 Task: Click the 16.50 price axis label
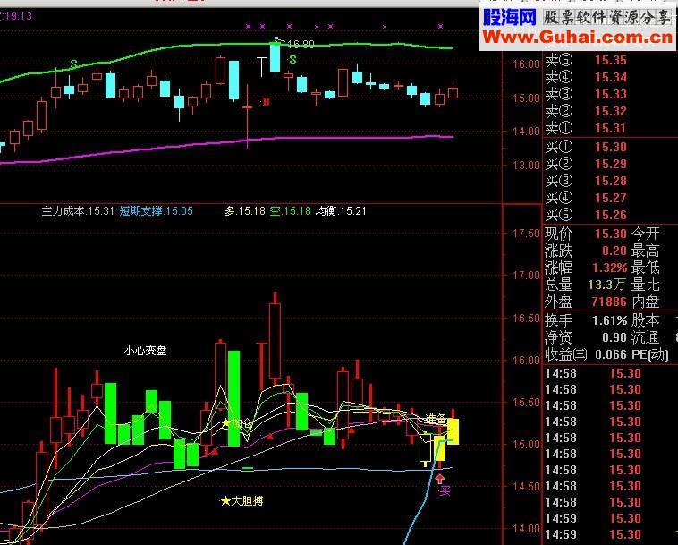526,319
